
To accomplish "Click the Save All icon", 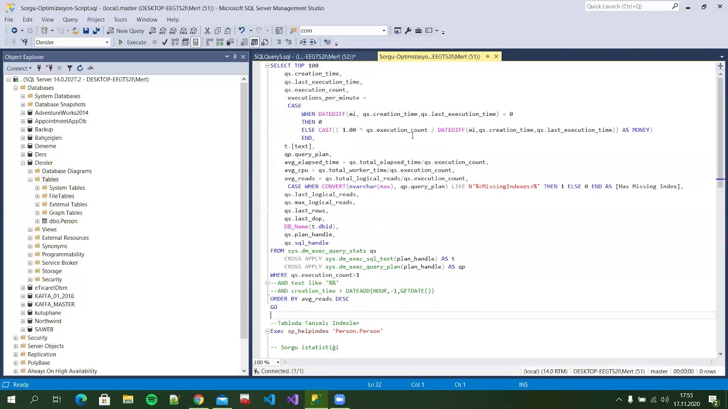I will pyautogui.click(x=96, y=31).
